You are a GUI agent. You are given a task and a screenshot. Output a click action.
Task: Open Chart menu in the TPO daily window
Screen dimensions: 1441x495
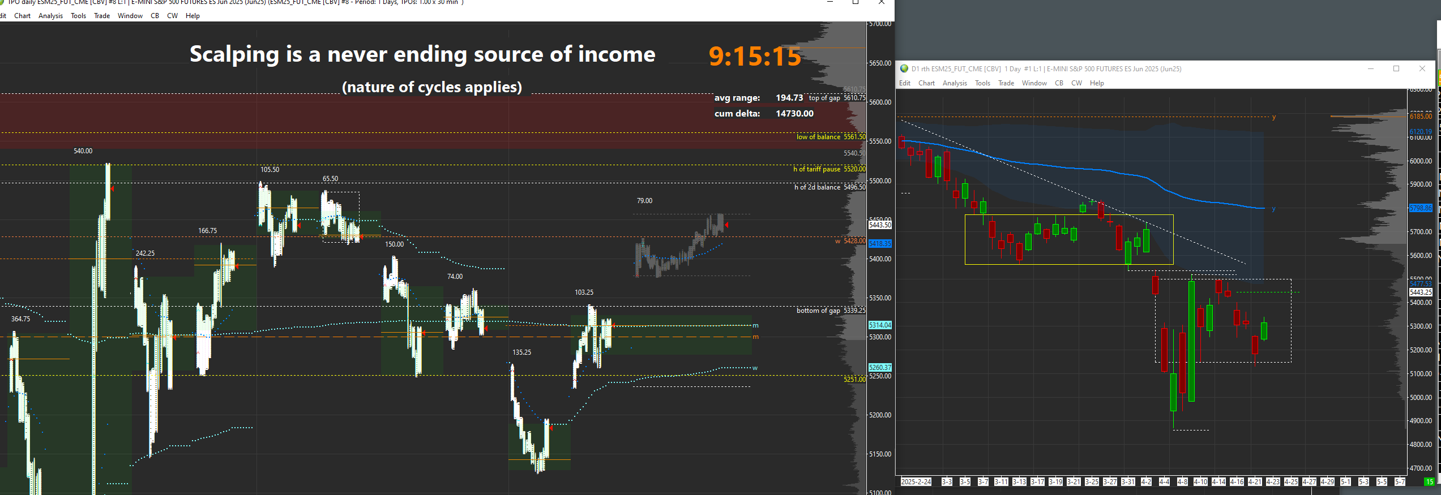pos(23,16)
